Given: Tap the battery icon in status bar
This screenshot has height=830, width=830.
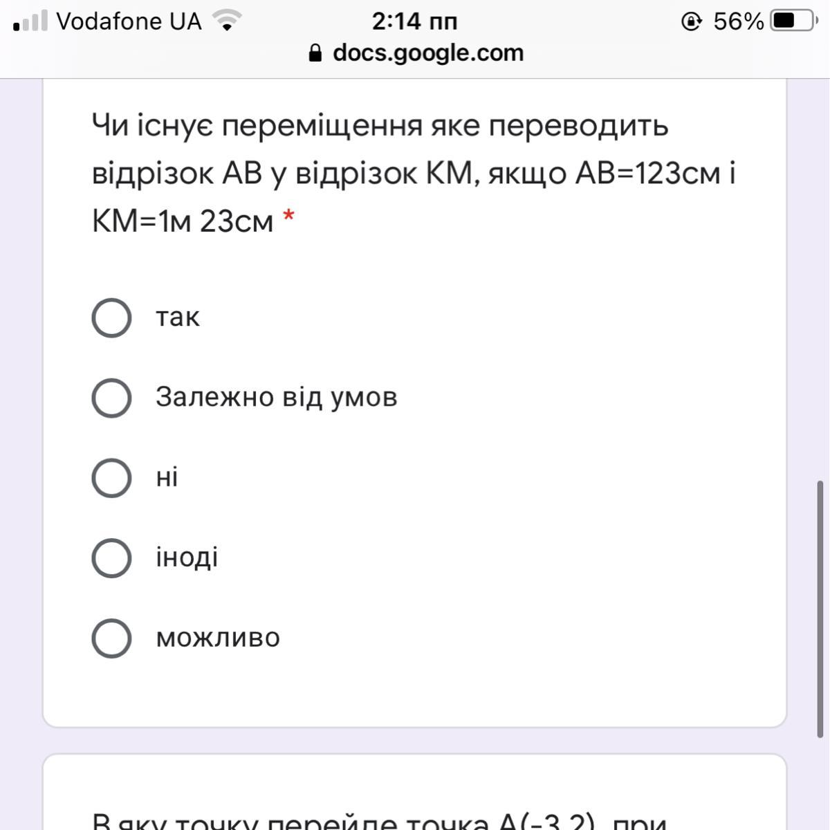Looking at the screenshot, I should pyautogui.click(x=793, y=21).
